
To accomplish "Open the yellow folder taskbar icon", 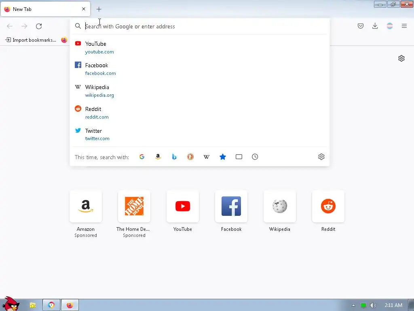I will [x=32, y=305].
